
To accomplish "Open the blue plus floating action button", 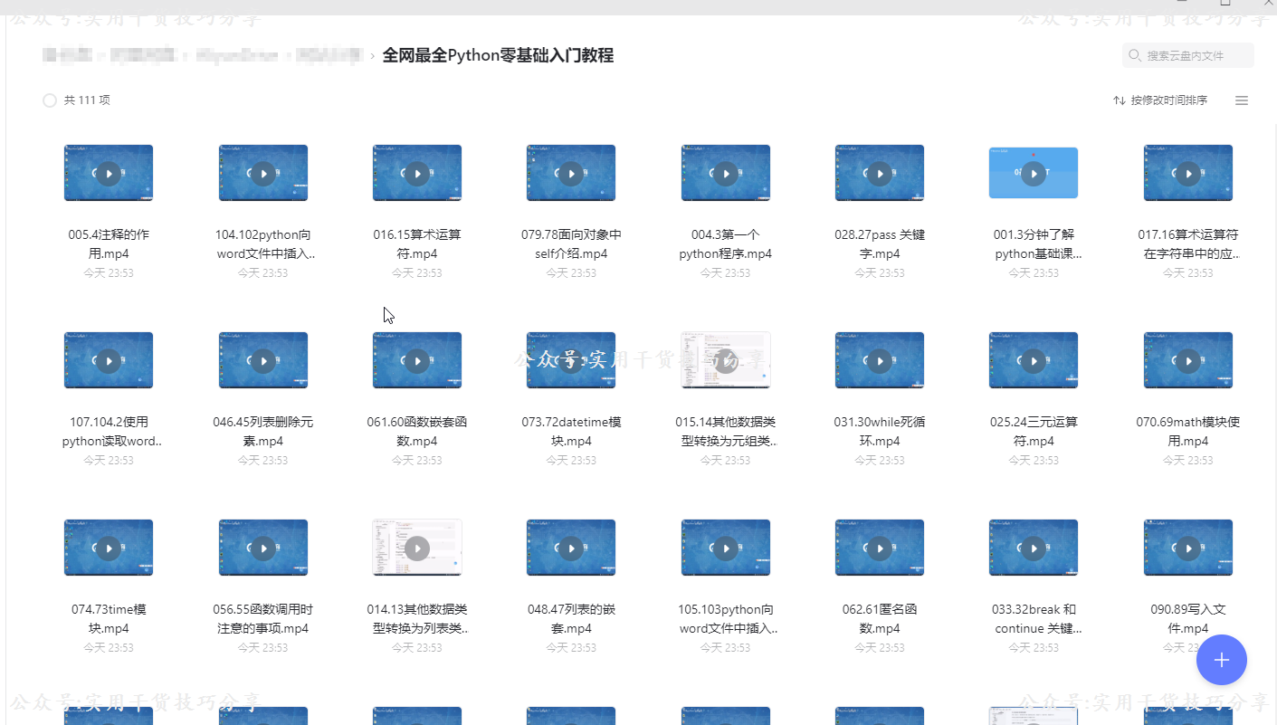I will pos(1222,660).
